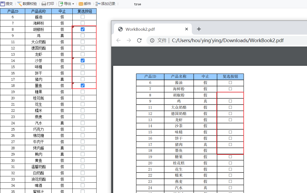Click the file info icon in address bar
Viewport: 307px width, 193px height.
click(x=152, y=40)
